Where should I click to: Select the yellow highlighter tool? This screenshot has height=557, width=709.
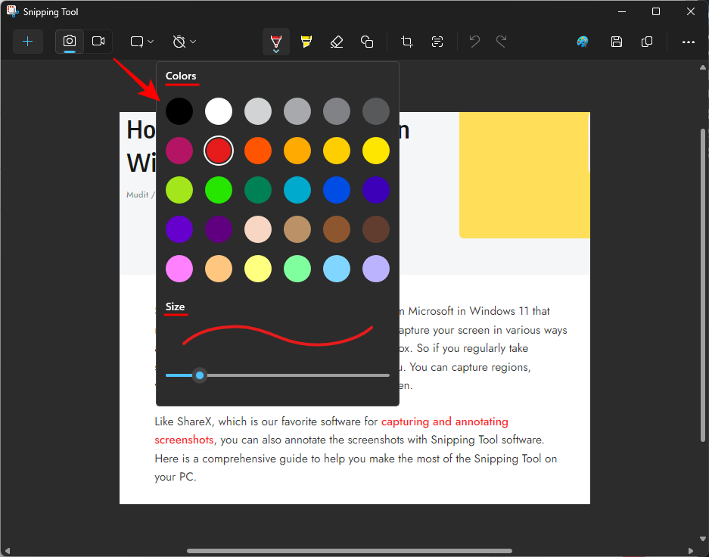[306, 42]
